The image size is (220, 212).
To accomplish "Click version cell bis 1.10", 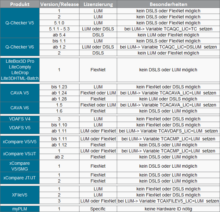I will click(x=59, y=125).
